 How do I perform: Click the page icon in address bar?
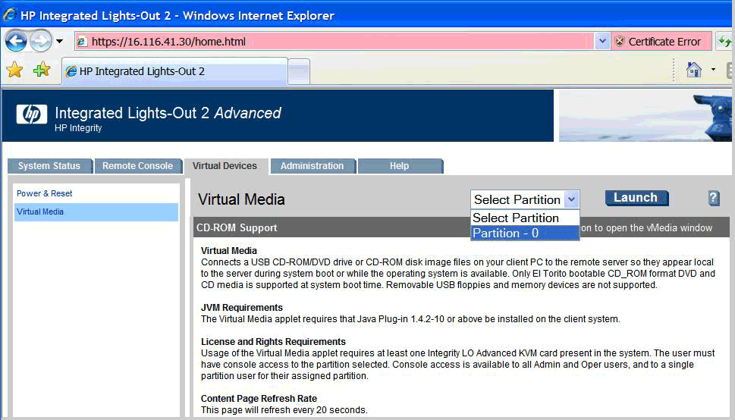click(82, 41)
